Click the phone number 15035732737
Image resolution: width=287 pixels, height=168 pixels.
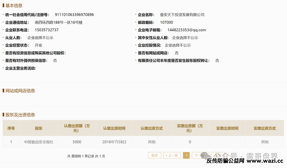(47, 30)
